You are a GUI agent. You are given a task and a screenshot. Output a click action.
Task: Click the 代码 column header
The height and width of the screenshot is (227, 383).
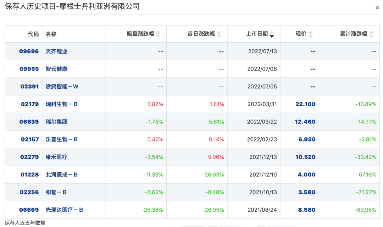click(x=33, y=34)
